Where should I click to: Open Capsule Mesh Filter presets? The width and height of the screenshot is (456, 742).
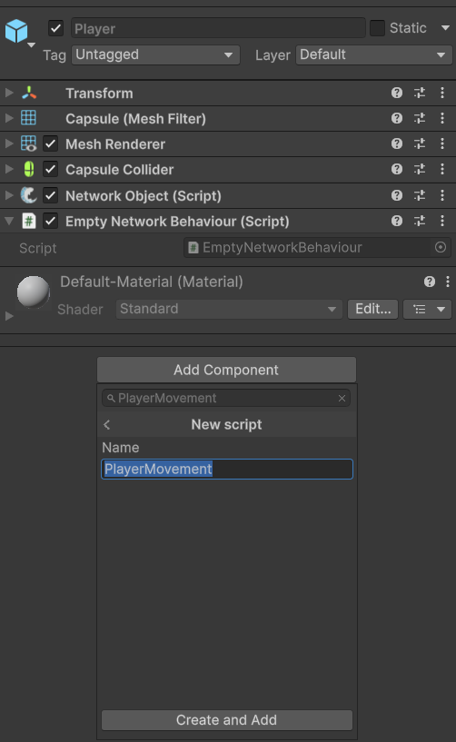[420, 118]
